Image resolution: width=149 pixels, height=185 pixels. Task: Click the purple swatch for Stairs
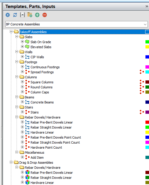[x=147, y=112]
